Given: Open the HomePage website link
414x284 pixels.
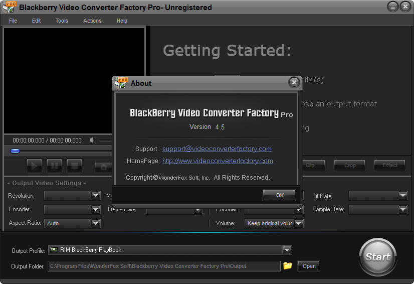Looking at the screenshot, I should [x=218, y=161].
